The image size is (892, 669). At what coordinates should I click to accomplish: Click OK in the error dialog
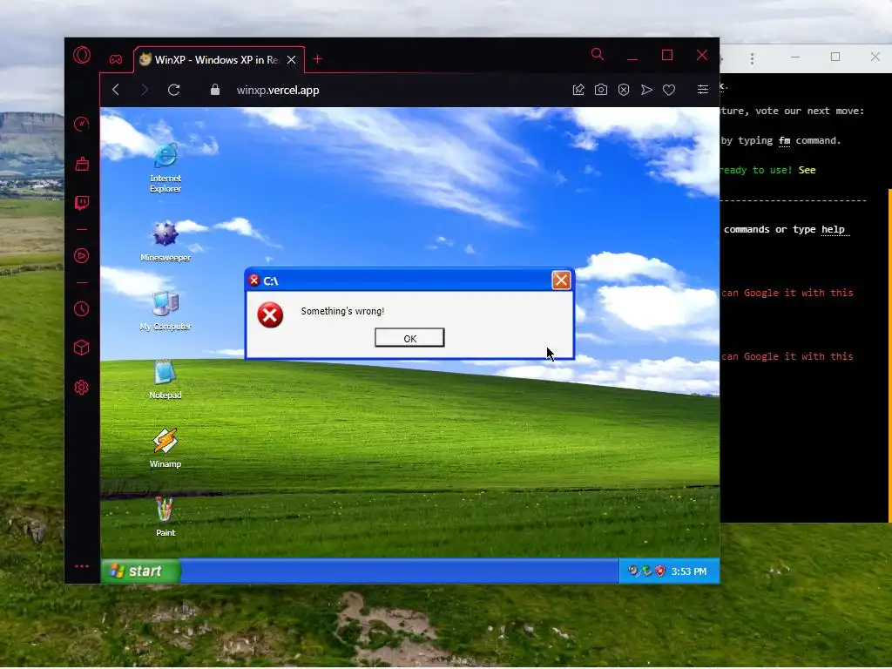click(x=409, y=338)
